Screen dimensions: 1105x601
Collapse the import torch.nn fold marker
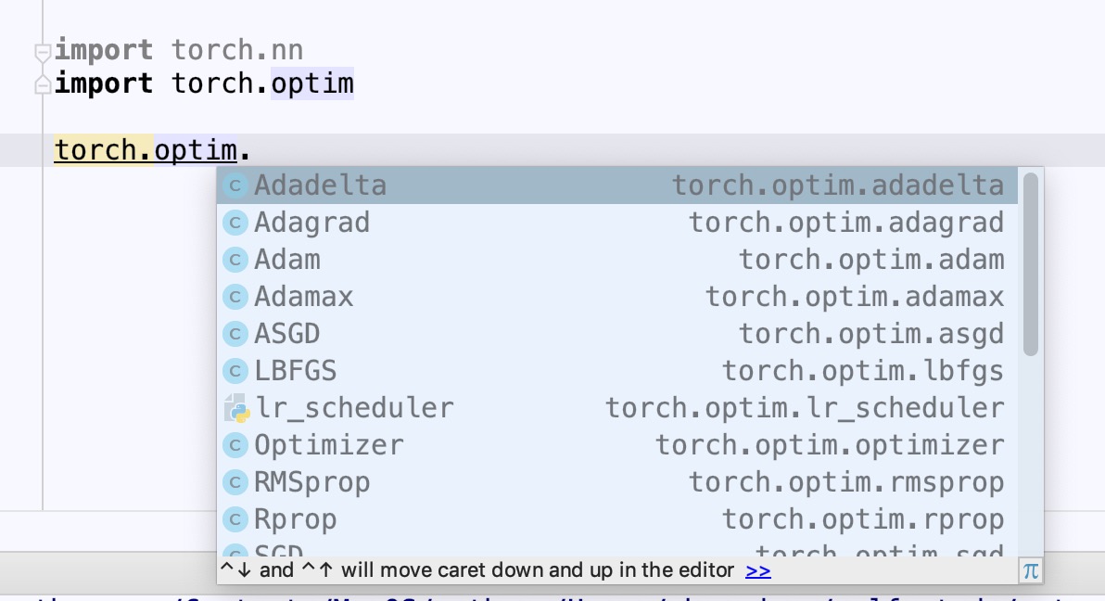click(42, 51)
